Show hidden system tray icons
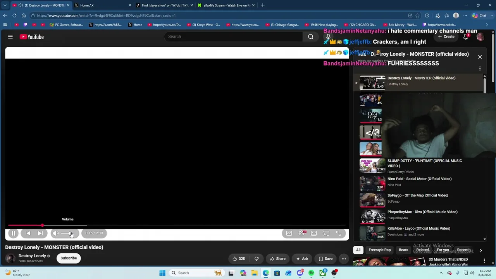This screenshot has height=279, width=496. pyautogui.click(x=441, y=273)
